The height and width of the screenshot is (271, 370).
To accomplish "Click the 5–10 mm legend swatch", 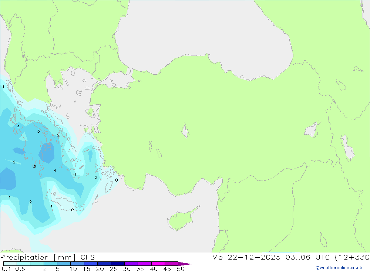I will [64, 264].
